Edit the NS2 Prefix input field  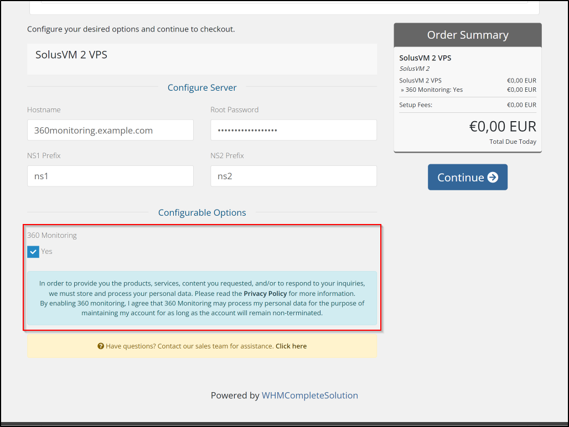tap(293, 176)
